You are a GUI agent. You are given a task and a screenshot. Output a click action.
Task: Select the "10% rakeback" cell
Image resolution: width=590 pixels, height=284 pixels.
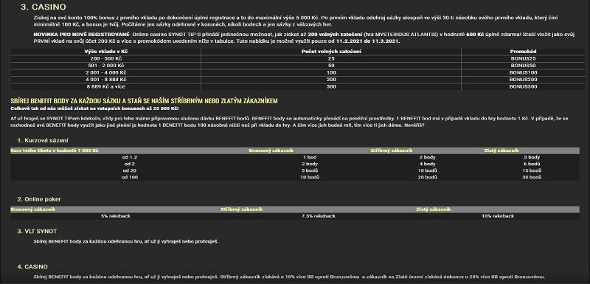pos(498,216)
